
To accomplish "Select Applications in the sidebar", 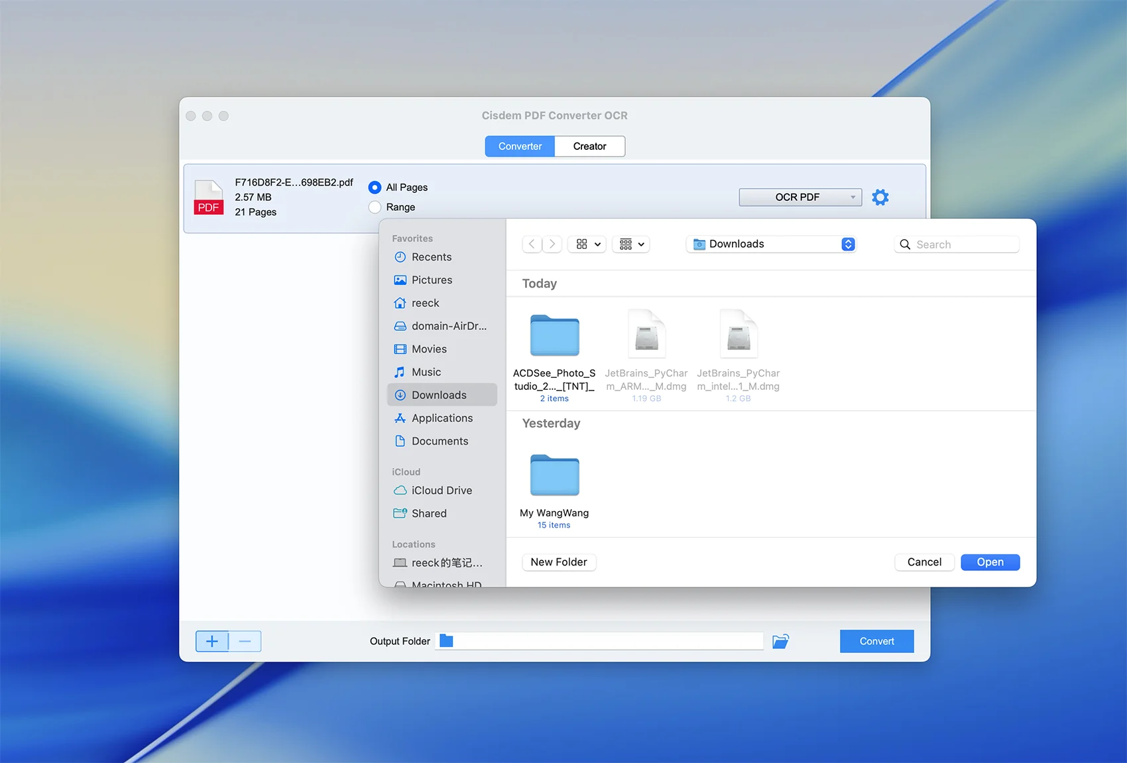I will click(442, 418).
